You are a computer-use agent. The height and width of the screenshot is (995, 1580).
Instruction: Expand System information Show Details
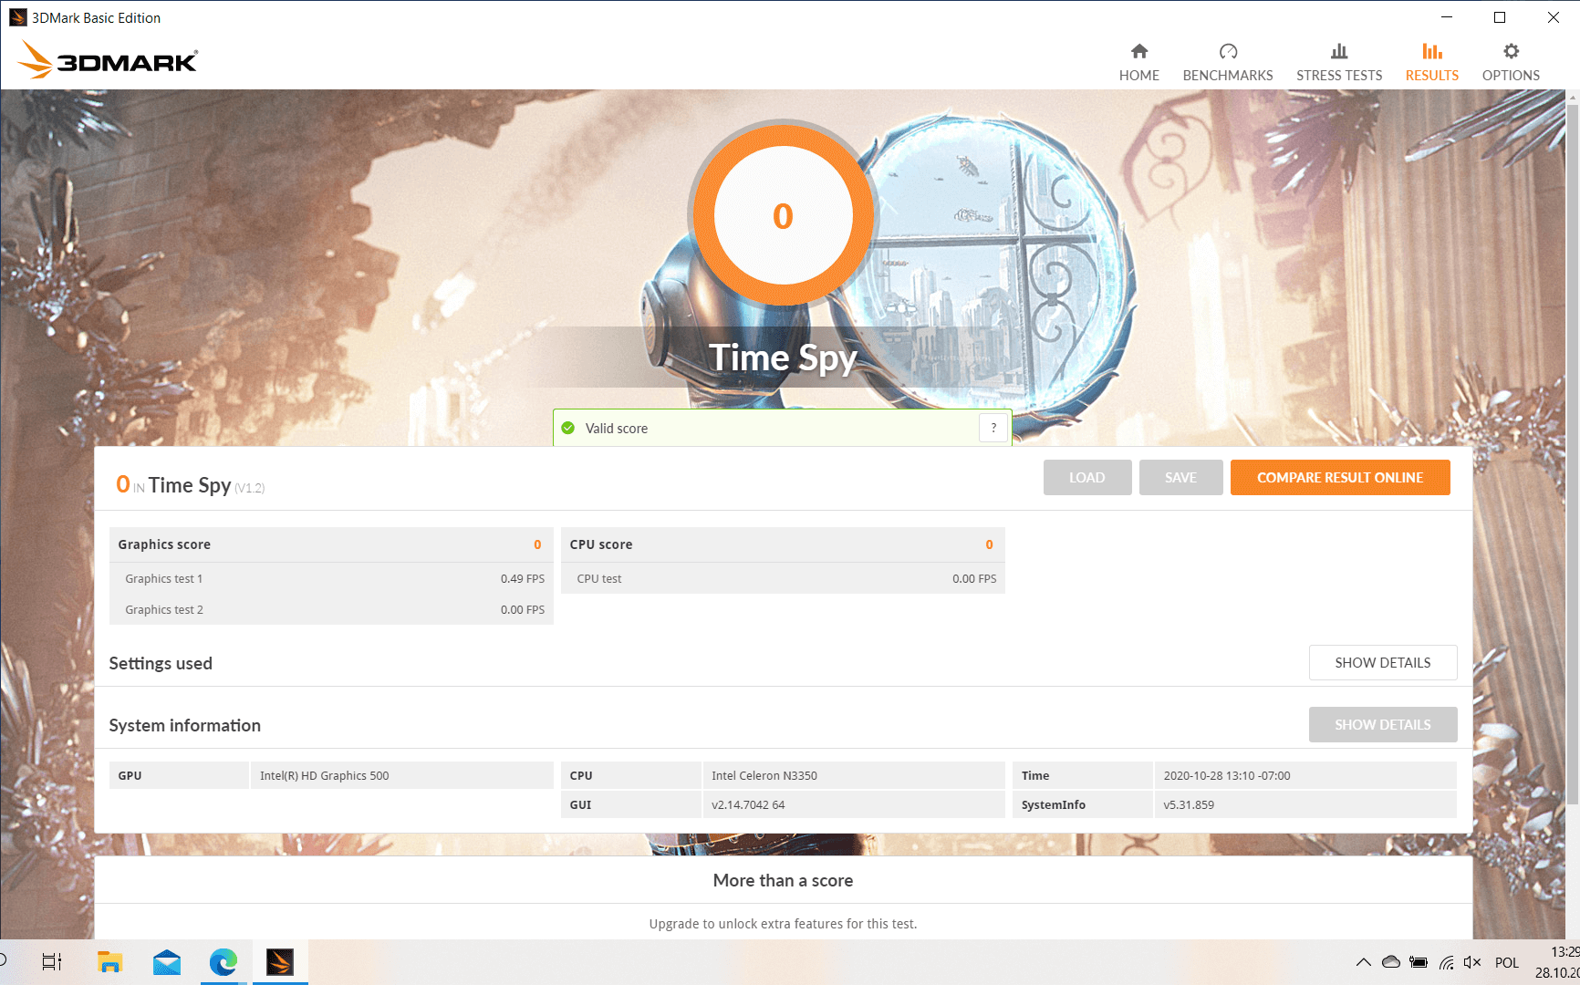tap(1382, 725)
